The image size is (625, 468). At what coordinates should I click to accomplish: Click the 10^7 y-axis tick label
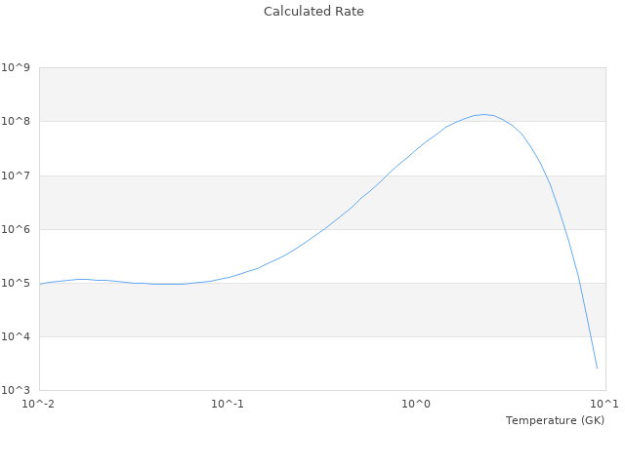point(16,175)
